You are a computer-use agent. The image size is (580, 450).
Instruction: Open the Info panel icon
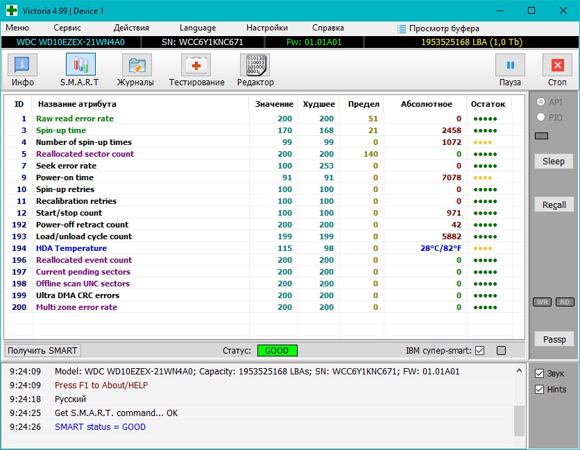23,65
